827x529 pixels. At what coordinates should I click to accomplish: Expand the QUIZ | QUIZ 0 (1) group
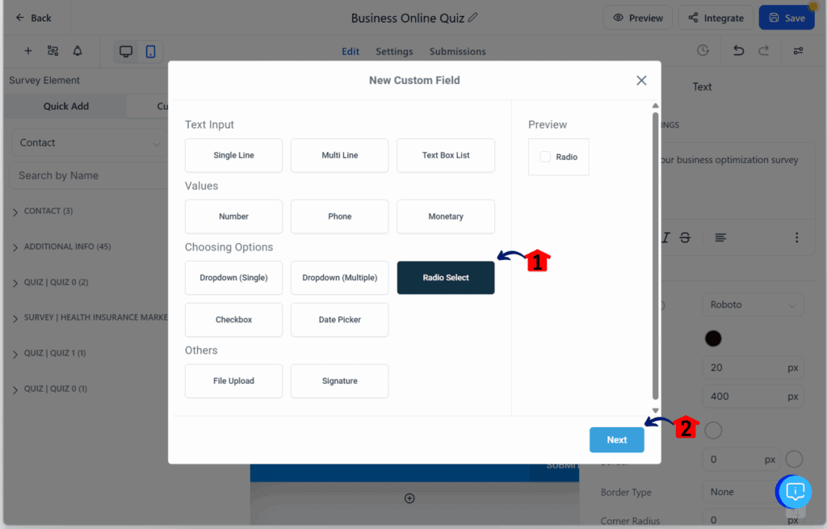tap(50, 388)
